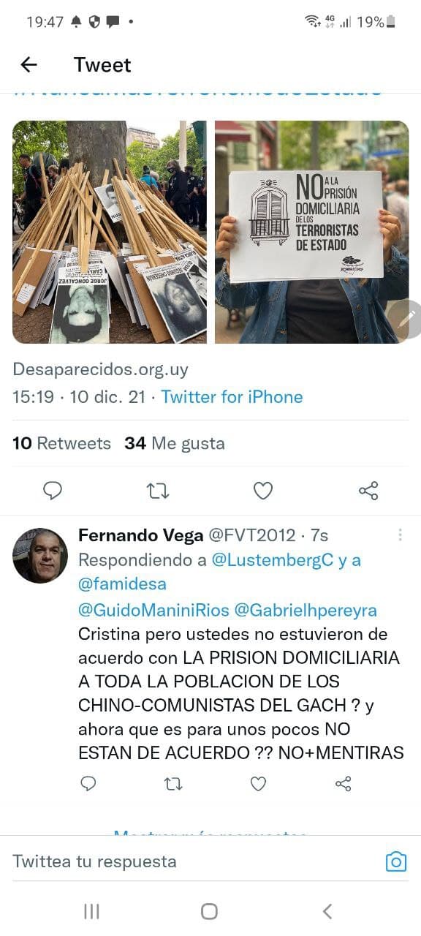This screenshot has height=936, width=421.
Task: Go back with the top-left arrow
Action: [29, 64]
